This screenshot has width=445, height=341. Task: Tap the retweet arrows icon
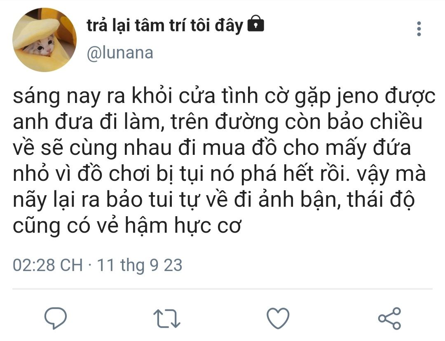pos(167,318)
